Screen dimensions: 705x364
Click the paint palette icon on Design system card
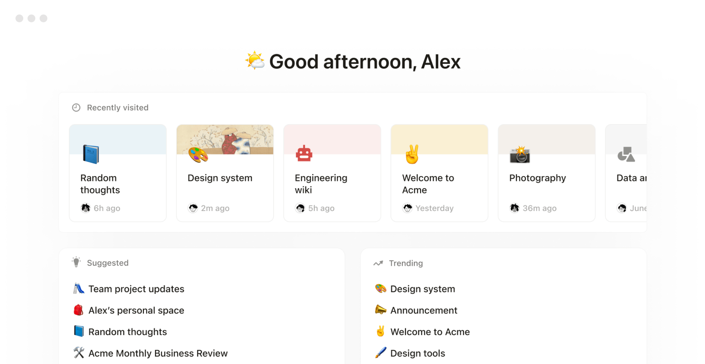[198, 155]
